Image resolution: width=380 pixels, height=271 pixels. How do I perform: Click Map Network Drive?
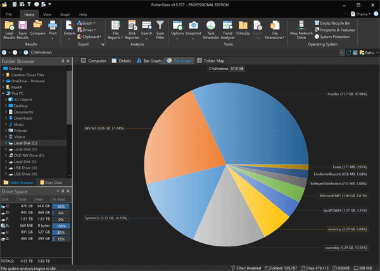click(301, 30)
